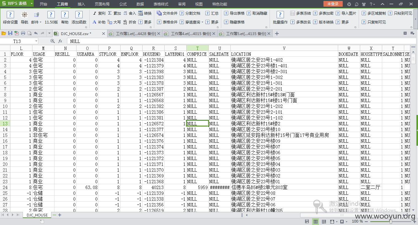Image resolution: width=418 pixels, height=225 pixels.
Task: Switch to page break preview in status bar
Action: (323, 222)
